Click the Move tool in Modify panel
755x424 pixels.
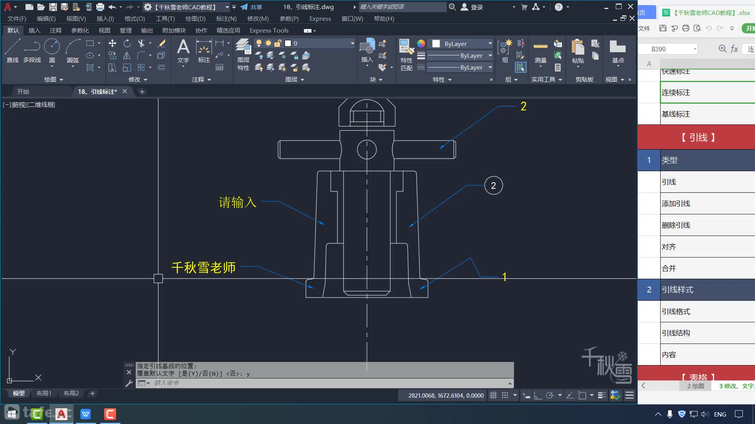[x=112, y=43]
